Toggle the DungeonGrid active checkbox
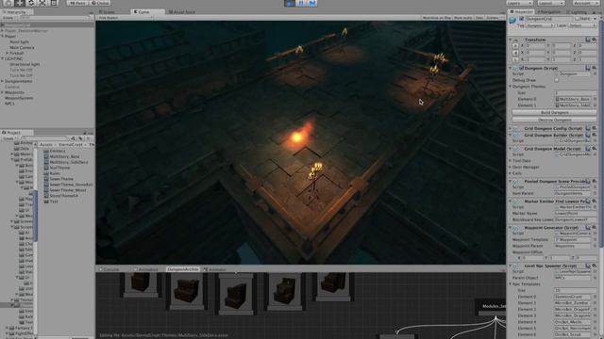 (x=522, y=19)
